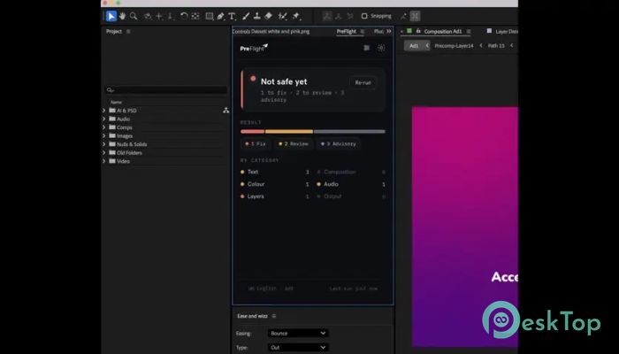Select the Orbit camera tool
This screenshot has height=354, width=619.
click(148, 16)
